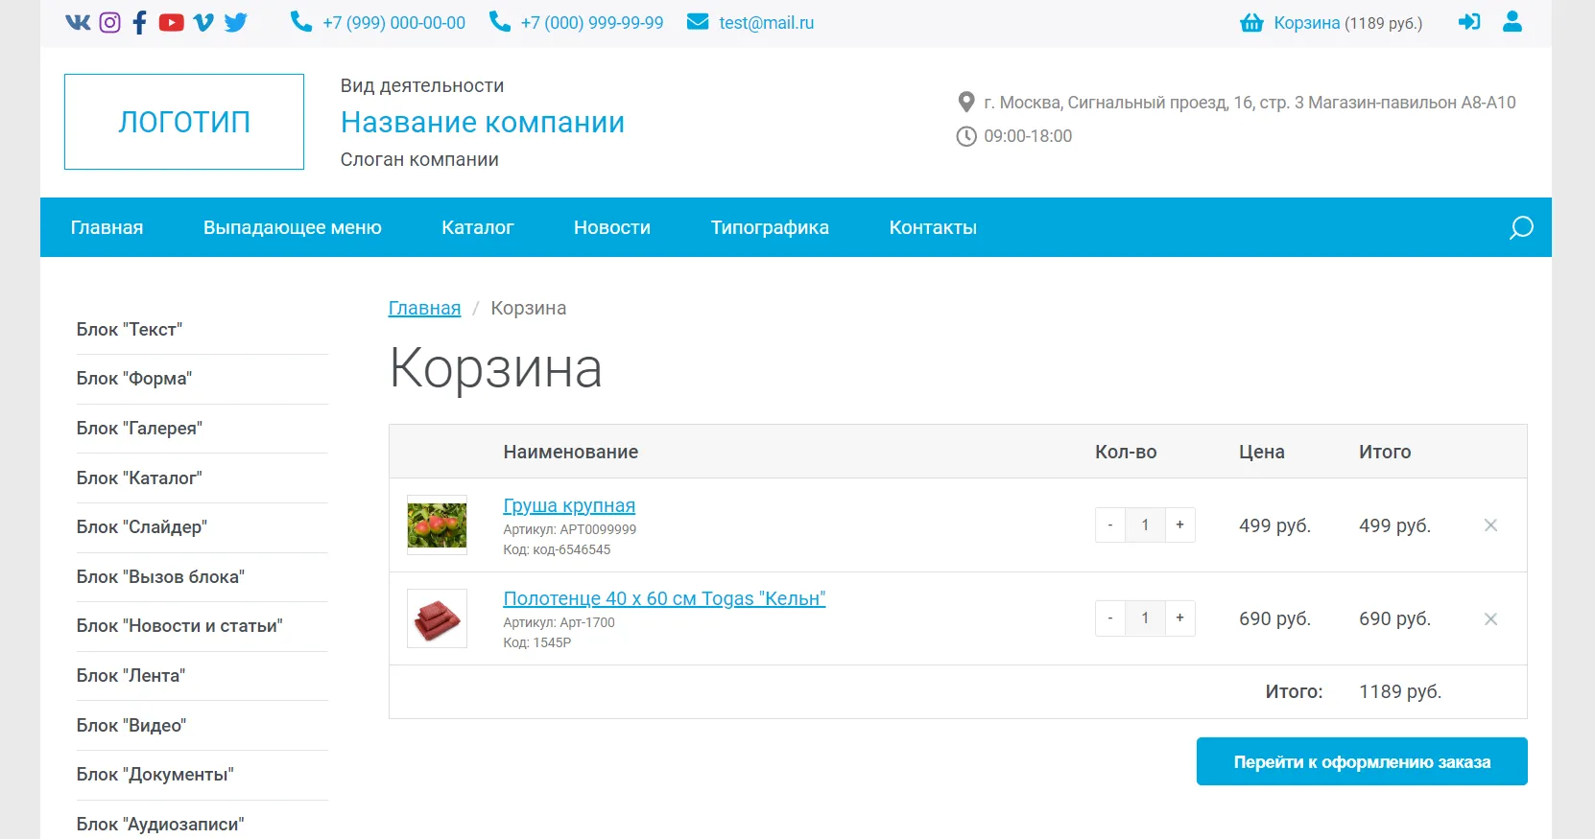Open the Главная menu item

coord(107,227)
